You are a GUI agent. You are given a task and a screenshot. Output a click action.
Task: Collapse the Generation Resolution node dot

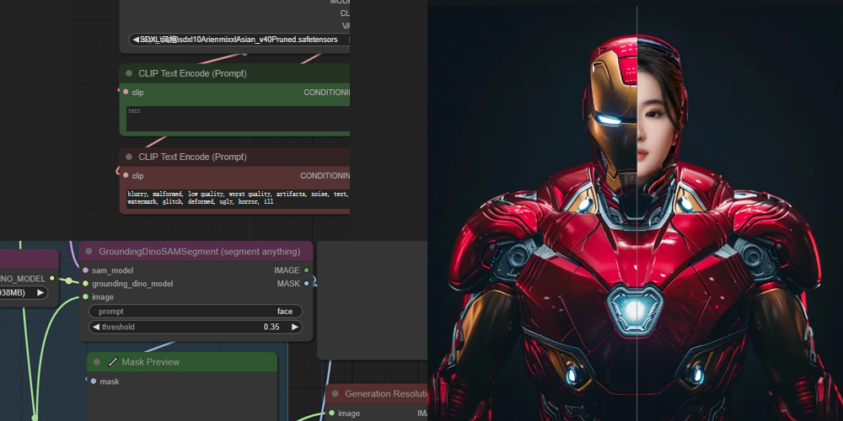pyautogui.click(x=335, y=393)
